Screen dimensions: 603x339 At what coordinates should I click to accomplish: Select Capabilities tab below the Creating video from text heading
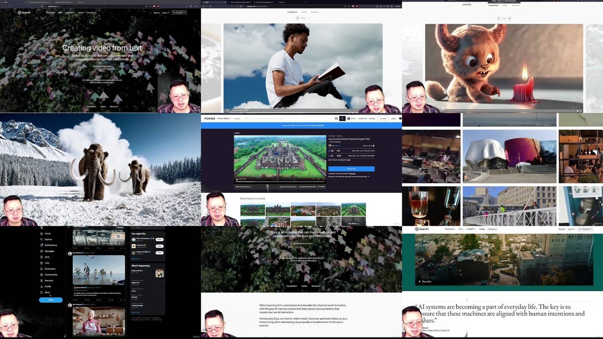(91, 106)
